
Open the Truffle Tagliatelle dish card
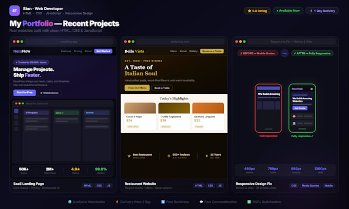point(174,116)
